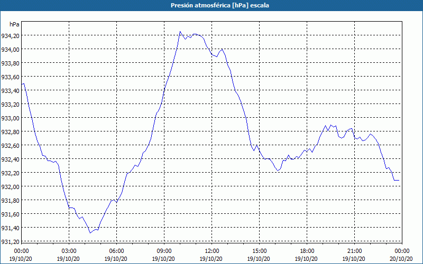Click the 20/10/20 date label

[x=402, y=259]
